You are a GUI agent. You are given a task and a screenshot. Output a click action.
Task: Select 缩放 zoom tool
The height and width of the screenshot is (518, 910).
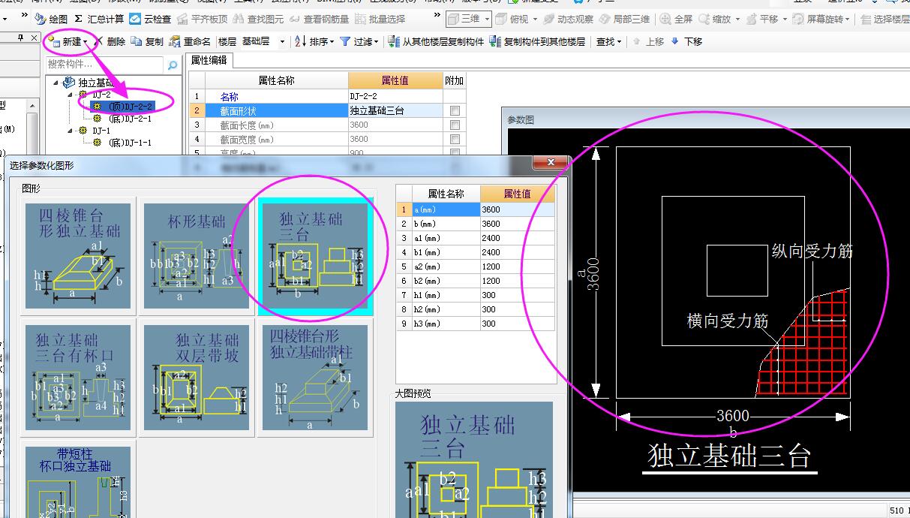pos(719,19)
